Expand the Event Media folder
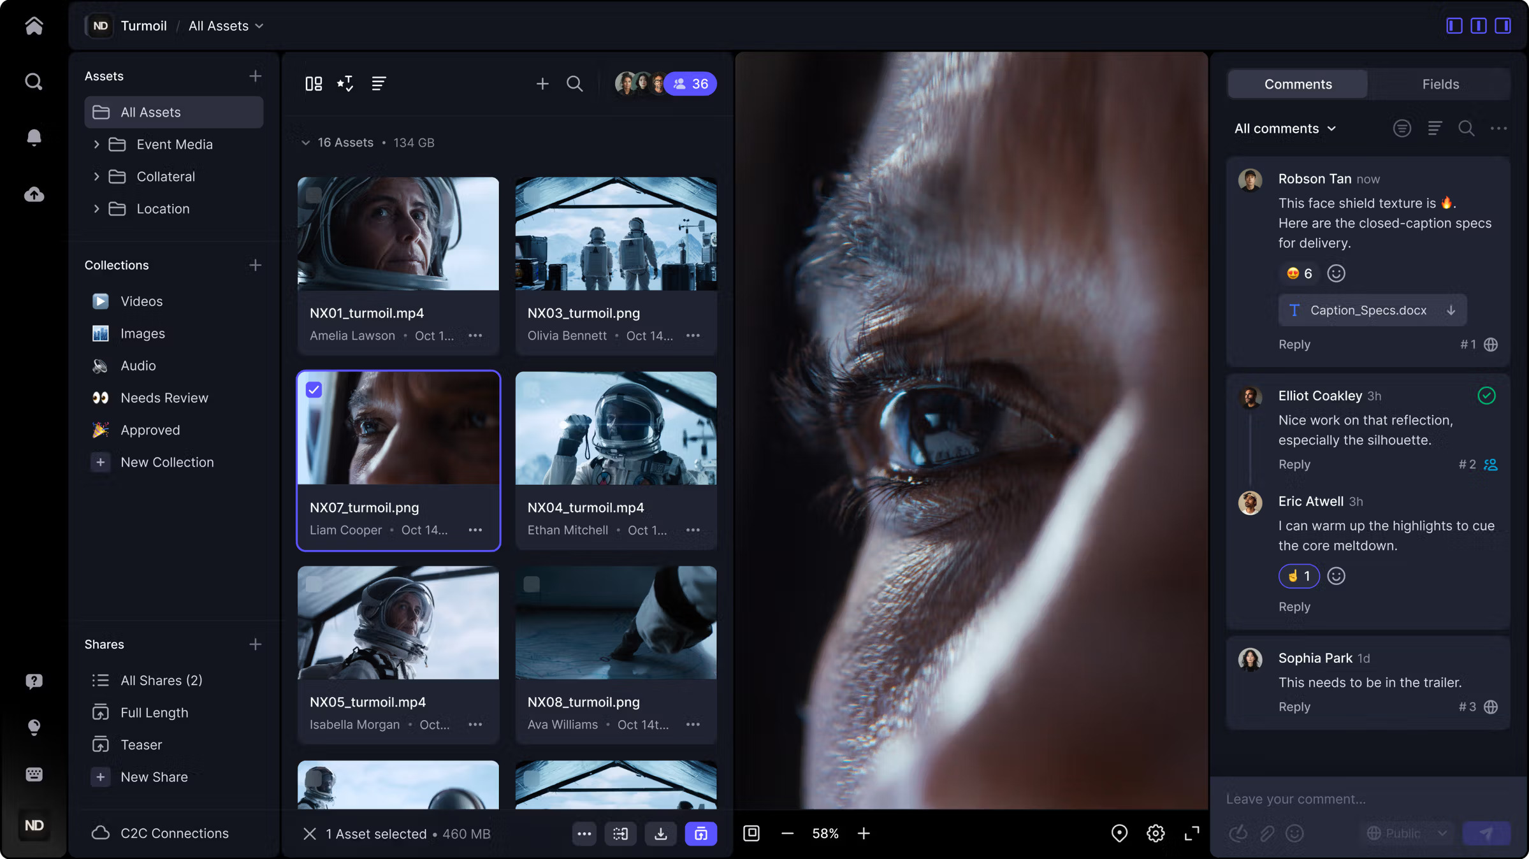Viewport: 1529px width, 859px height. pos(96,145)
